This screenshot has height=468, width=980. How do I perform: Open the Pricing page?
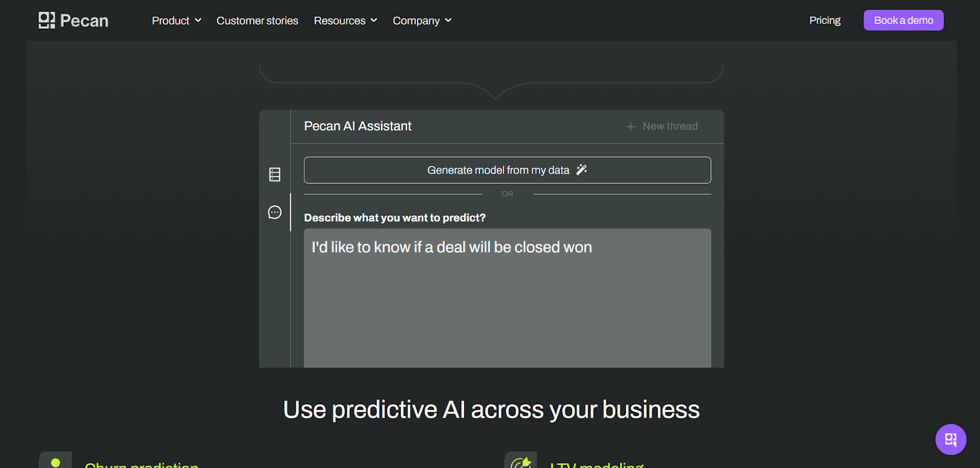coord(825,20)
